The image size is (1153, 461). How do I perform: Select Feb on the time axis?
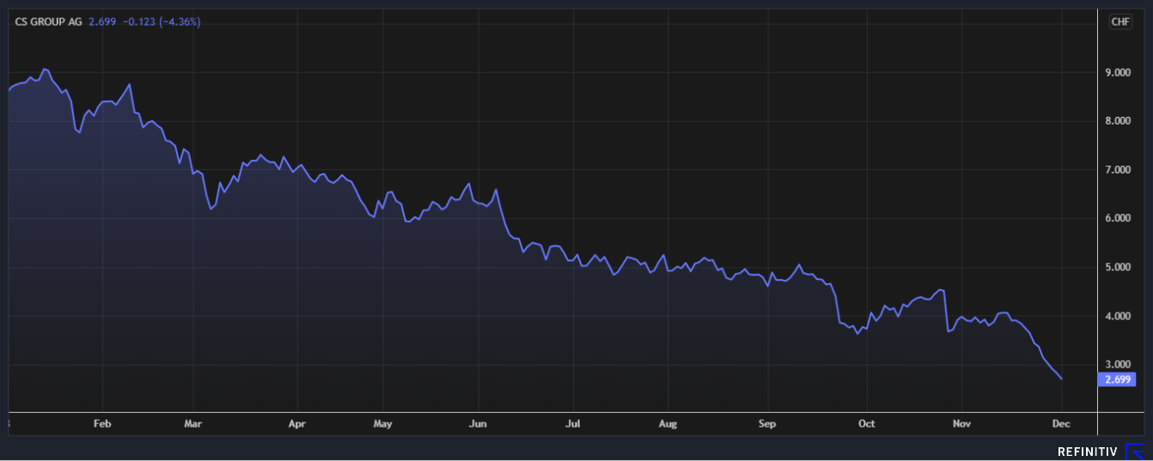(102, 423)
